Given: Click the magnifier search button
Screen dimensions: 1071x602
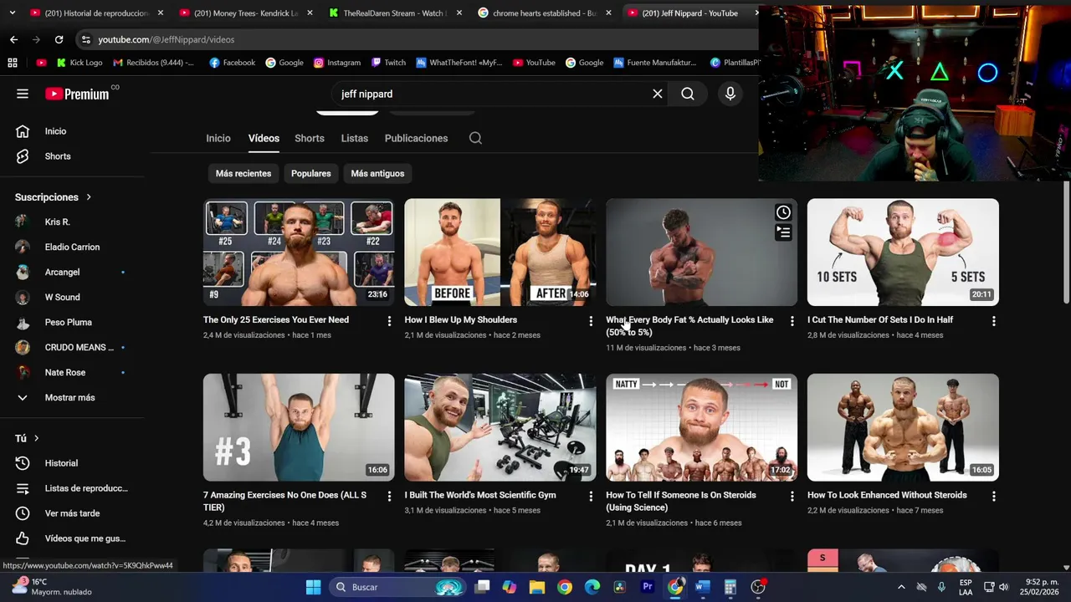Looking at the screenshot, I should pyautogui.click(x=688, y=94).
